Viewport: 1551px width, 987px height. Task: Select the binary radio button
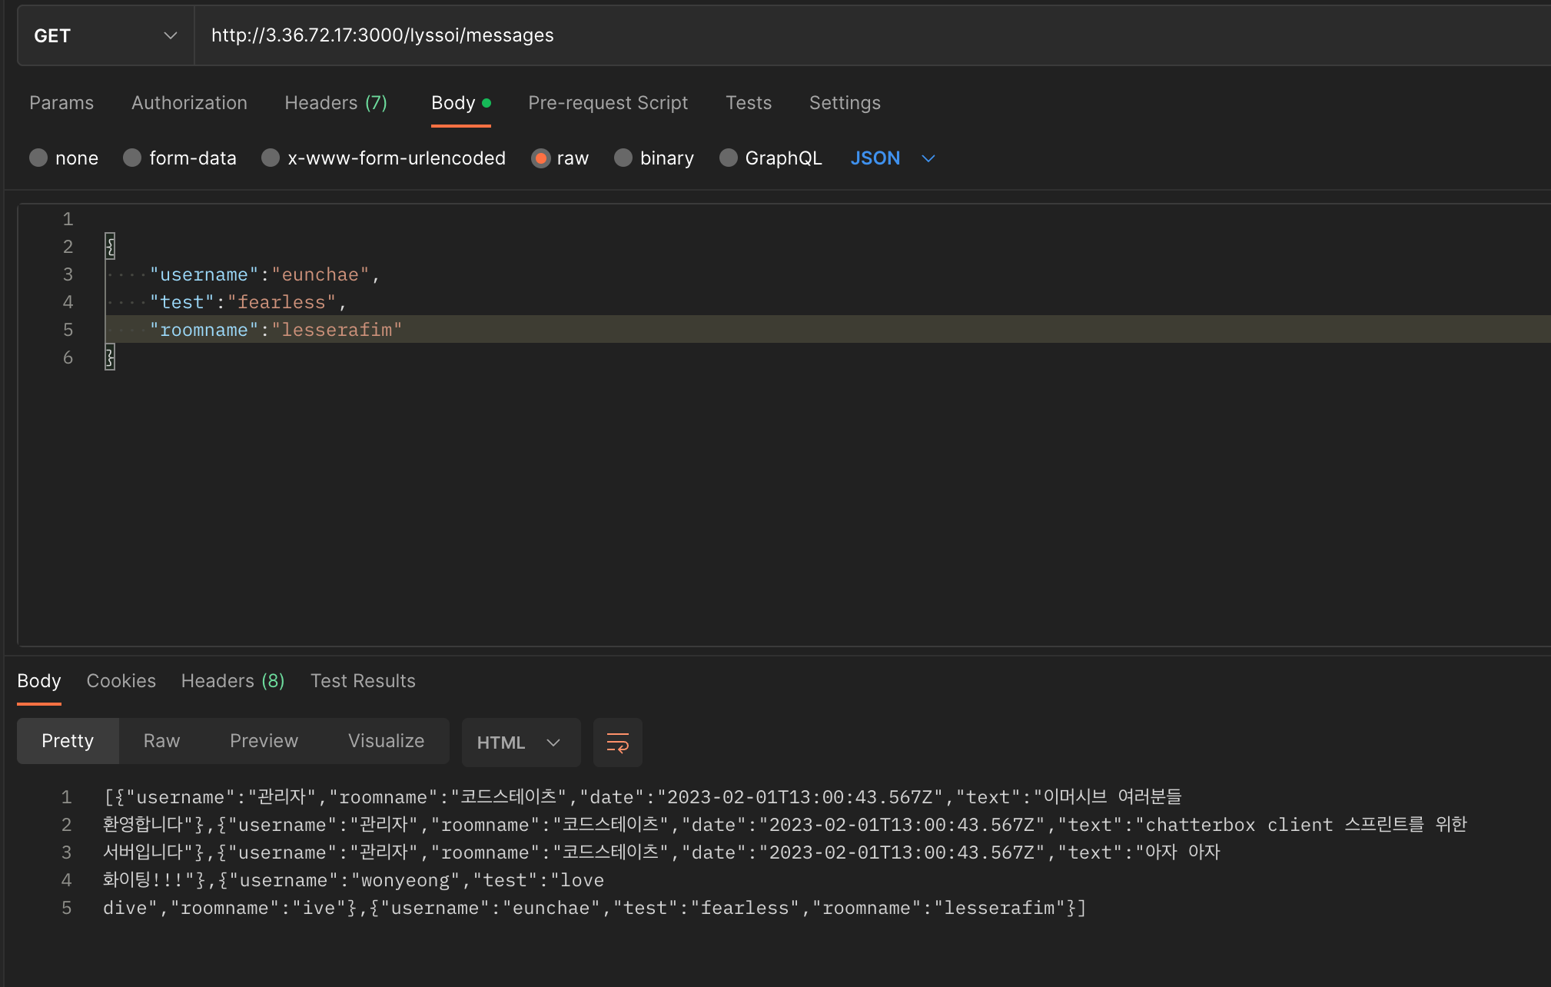point(623,158)
